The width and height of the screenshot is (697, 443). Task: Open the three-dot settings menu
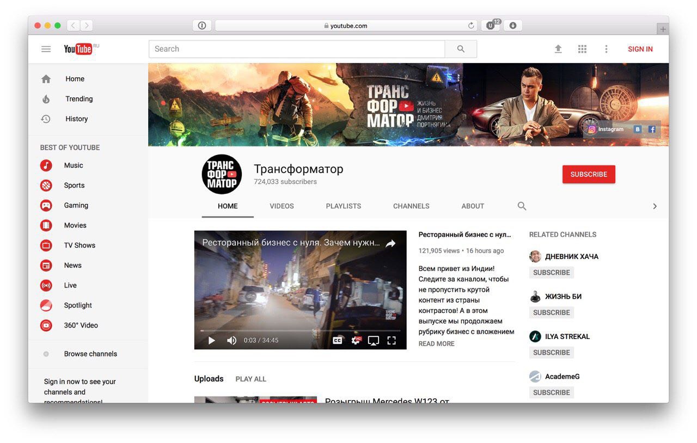pyautogui.click(x=606, y=49)
